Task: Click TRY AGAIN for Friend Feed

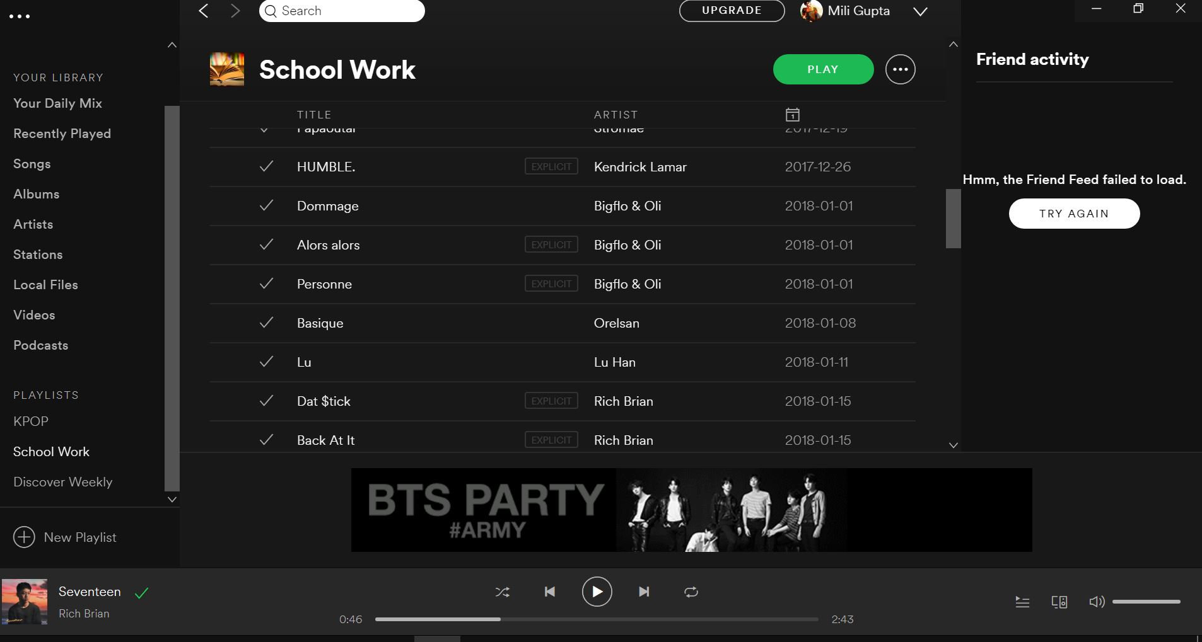Action: [1074, 214]
